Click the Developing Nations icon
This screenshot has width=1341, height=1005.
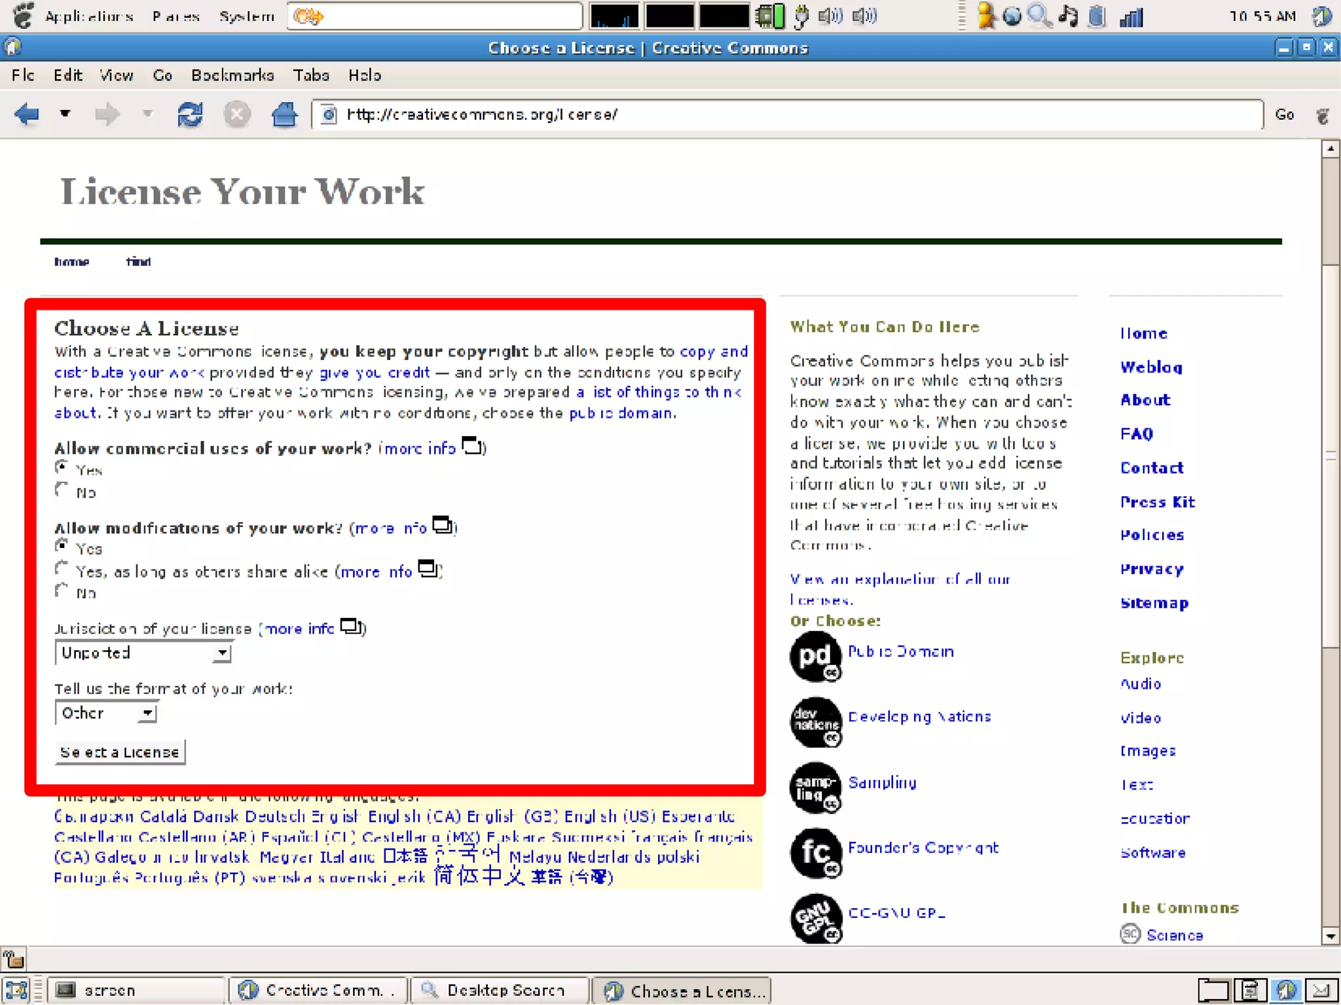815,722
